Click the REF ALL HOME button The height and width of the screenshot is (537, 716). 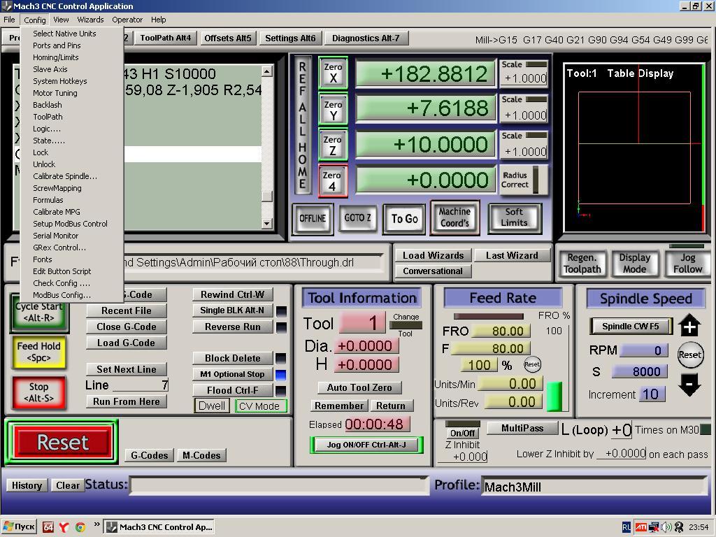coord(302,124)
